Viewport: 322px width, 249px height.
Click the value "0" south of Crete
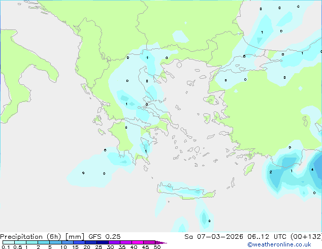209,221
